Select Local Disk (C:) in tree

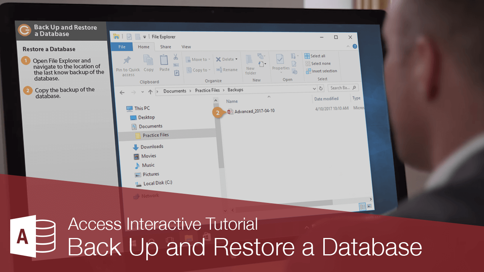[154, 183]
